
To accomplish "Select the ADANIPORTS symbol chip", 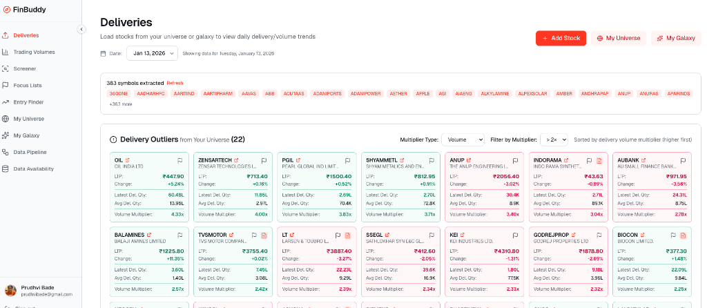I will pyautogui.click(x=327, y=93).
